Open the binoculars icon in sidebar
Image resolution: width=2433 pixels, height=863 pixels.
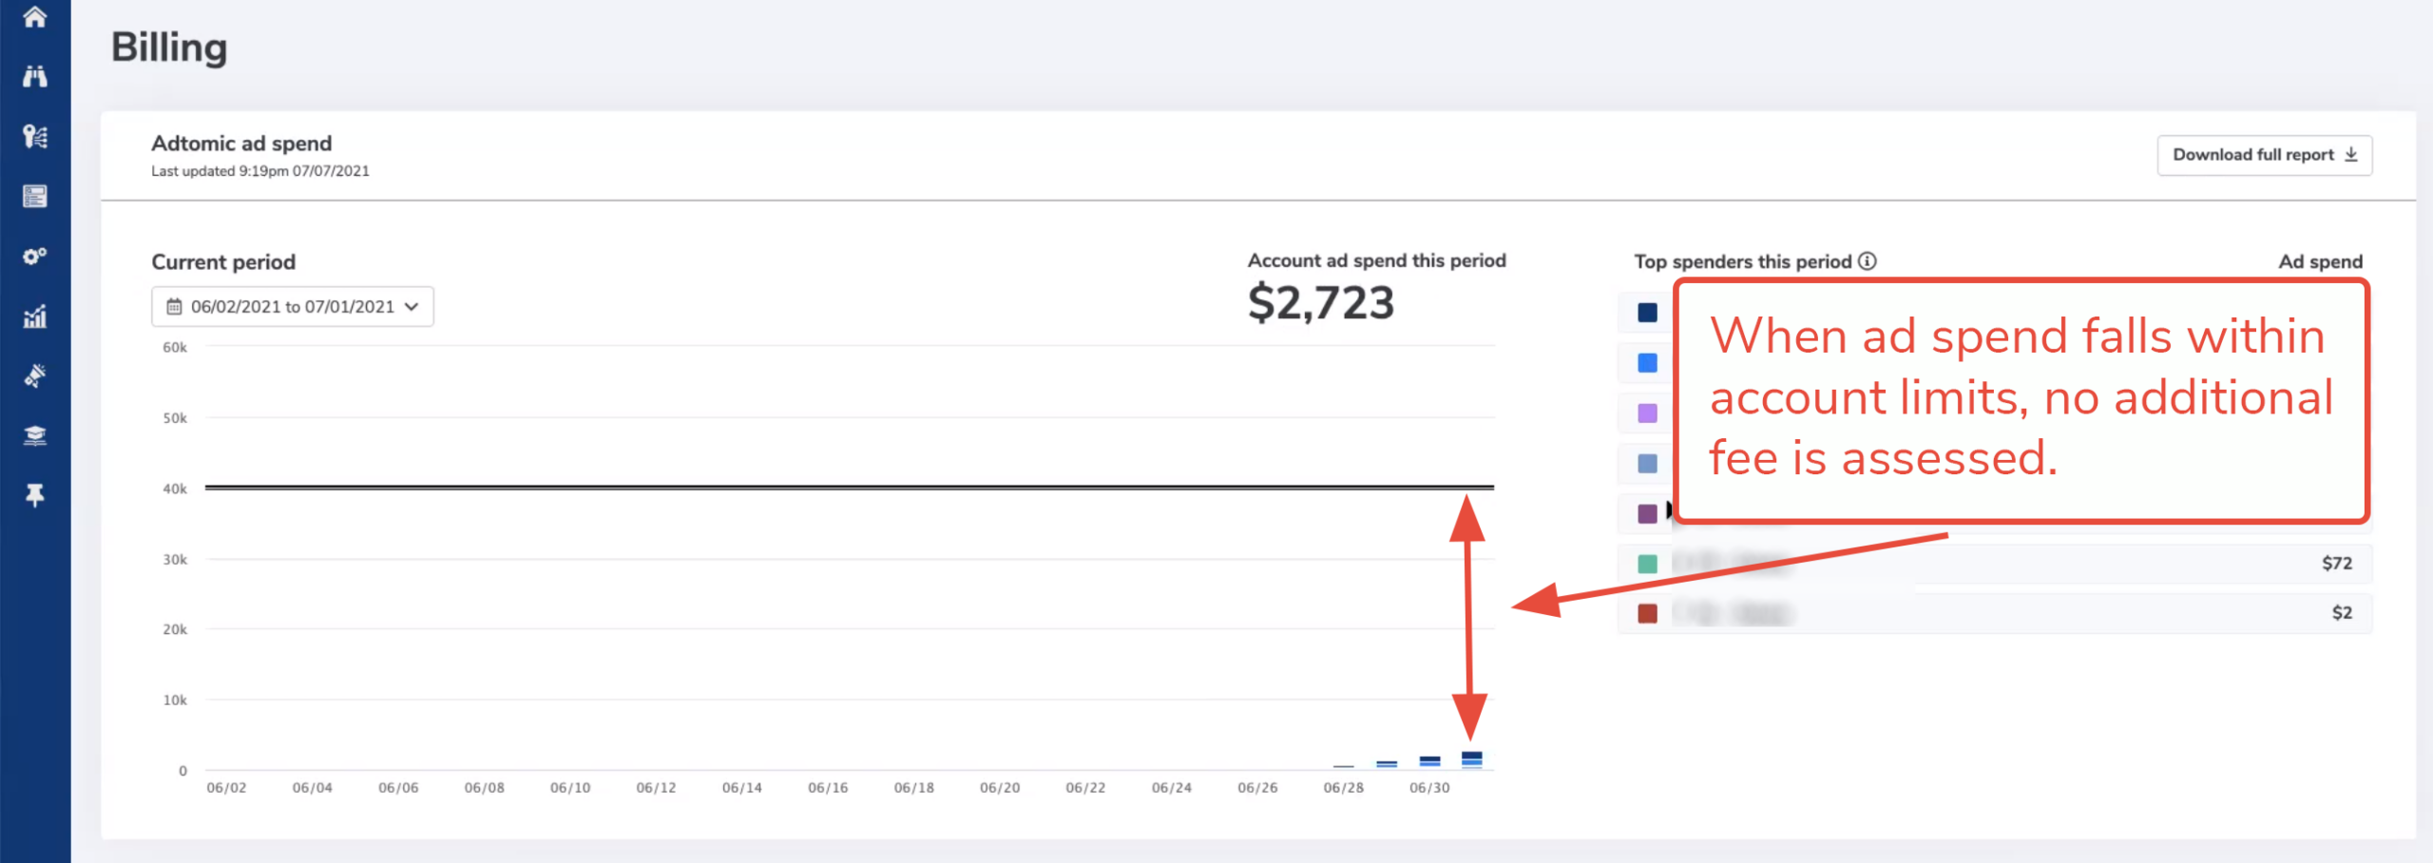click(x=35, y=76)
